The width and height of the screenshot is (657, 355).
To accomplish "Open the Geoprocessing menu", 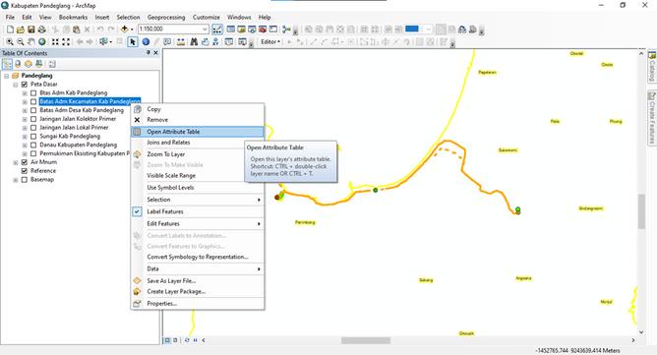I will pyautogui.click(x=166, y=17).
